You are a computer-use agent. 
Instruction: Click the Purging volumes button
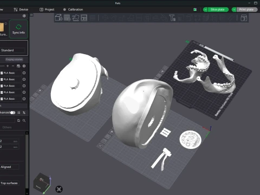[14, 60]
